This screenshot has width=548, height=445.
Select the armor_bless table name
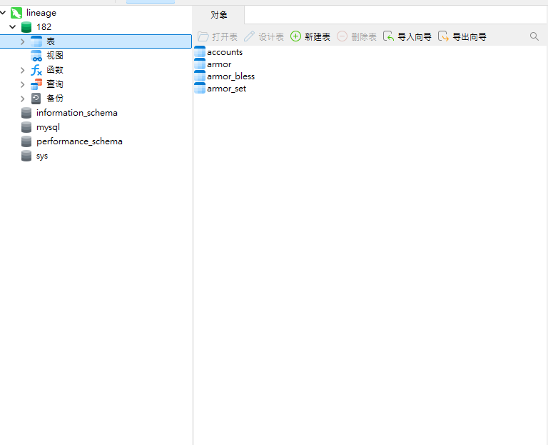click(x=231, y=76)
